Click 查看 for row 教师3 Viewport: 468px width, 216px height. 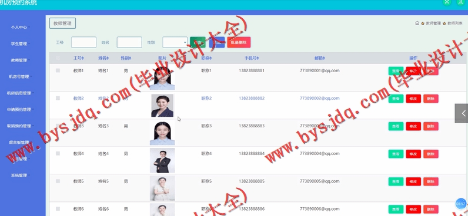coord(396,126)
